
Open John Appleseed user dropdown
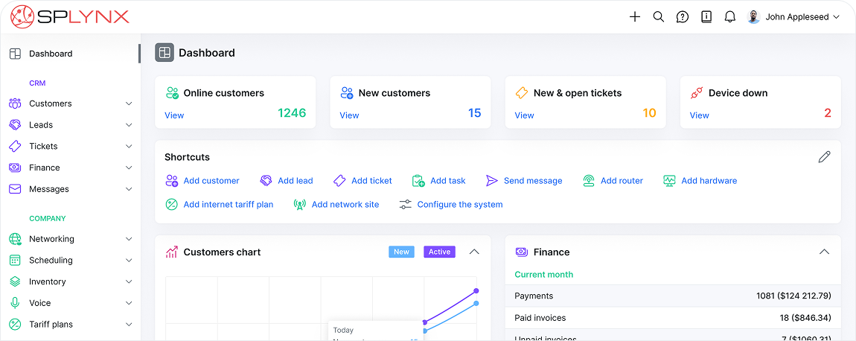click(793, 17)
